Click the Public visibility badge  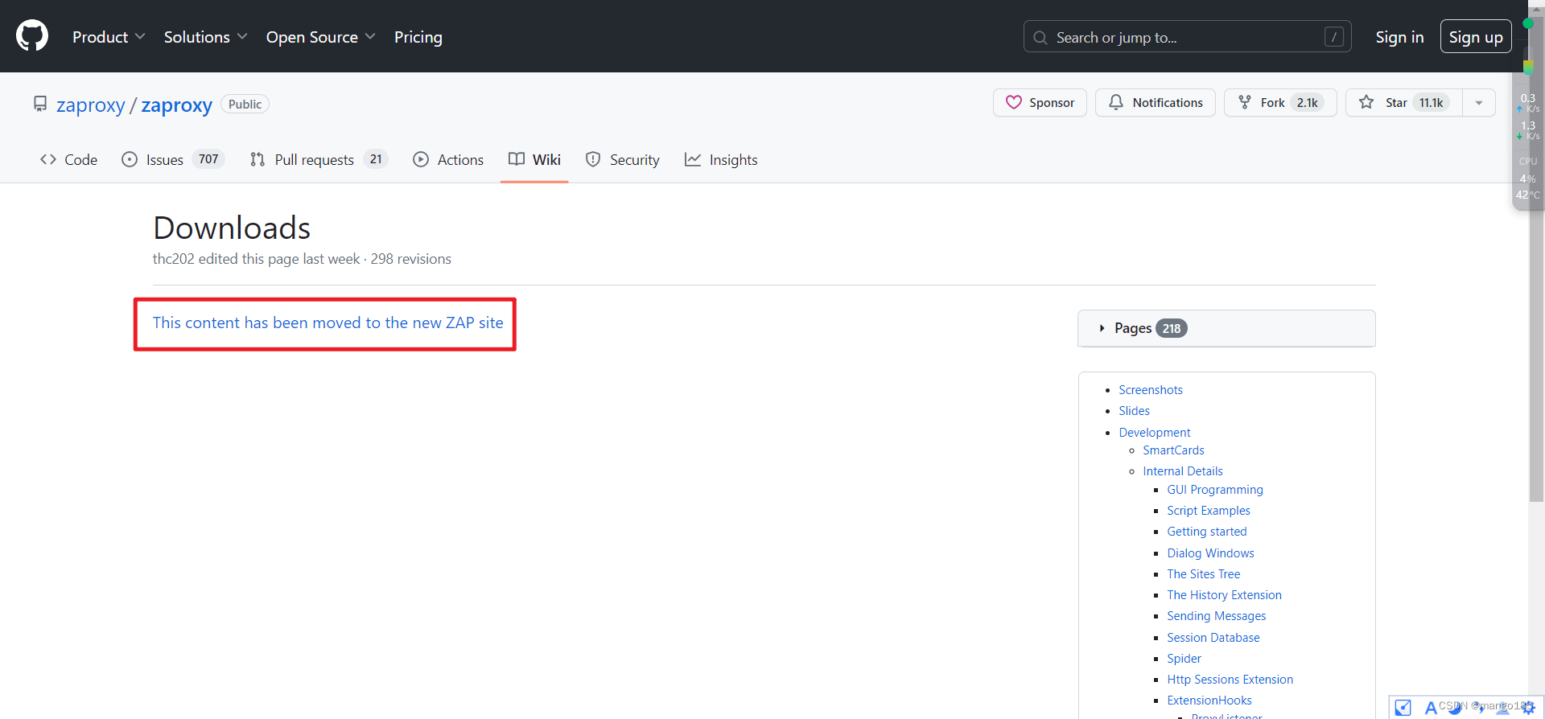point(245,104)
